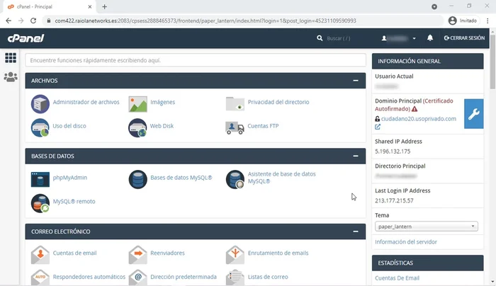Open the Tema paper_lantern dropdown
This screenshot has height=286, width=496.
(426, 227)
